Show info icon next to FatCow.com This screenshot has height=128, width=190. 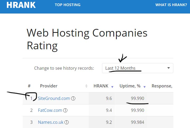click(x=65, y=110)
